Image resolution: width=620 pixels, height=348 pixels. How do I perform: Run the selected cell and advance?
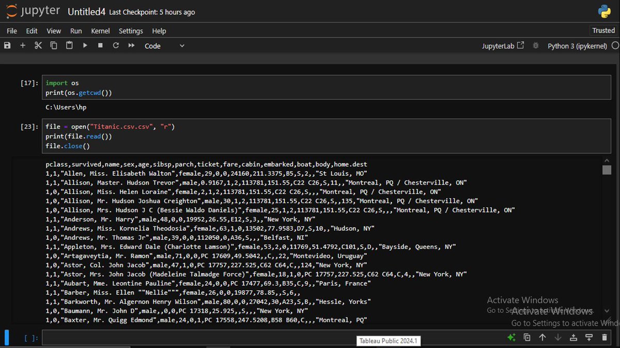[85, 46]
